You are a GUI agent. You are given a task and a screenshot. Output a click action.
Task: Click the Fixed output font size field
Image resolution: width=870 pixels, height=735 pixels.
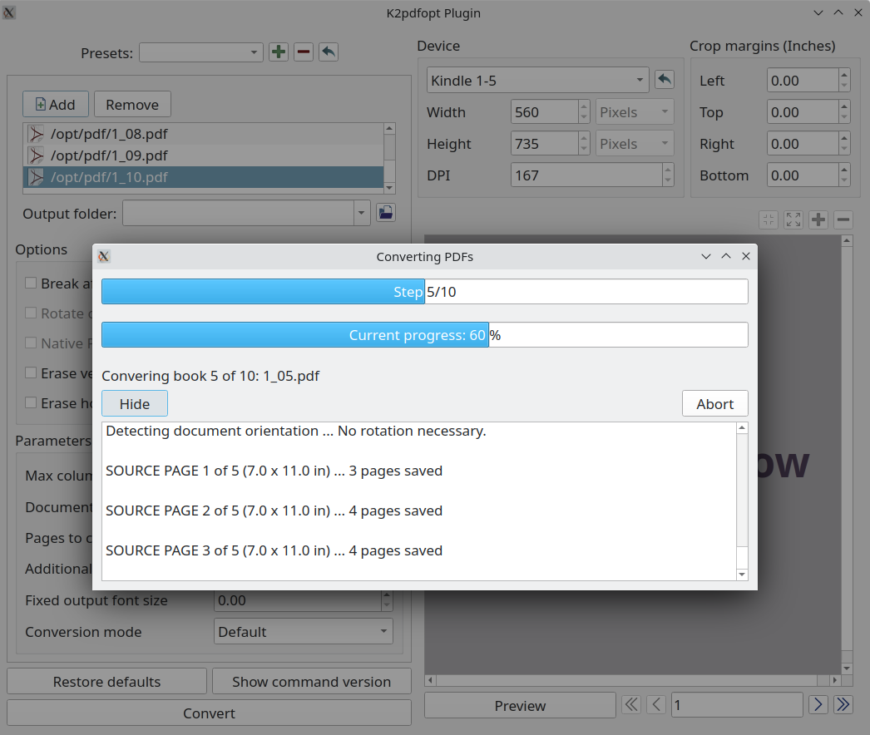click(x=298, y=600)
